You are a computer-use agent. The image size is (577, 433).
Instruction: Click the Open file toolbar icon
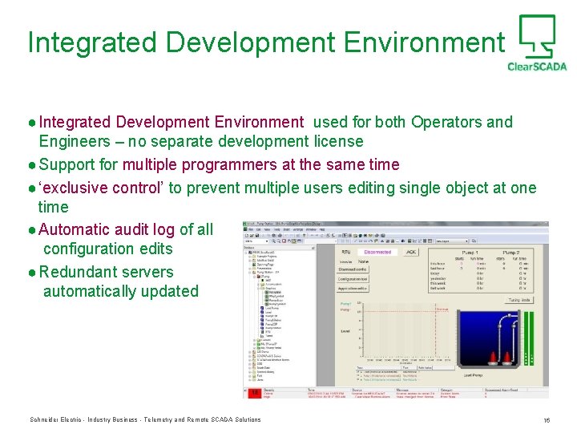(x=252, y=236)
